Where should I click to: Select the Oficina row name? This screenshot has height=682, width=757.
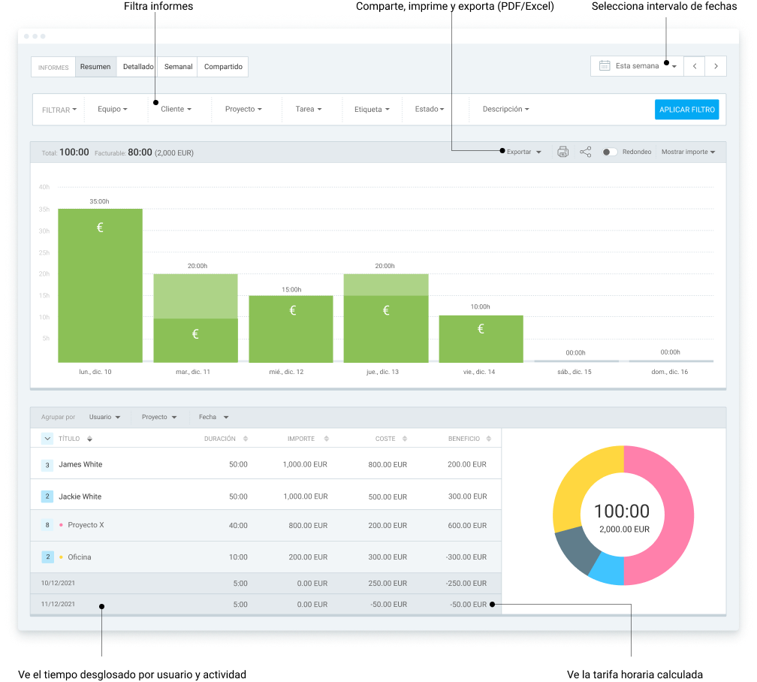click(79, 557)
